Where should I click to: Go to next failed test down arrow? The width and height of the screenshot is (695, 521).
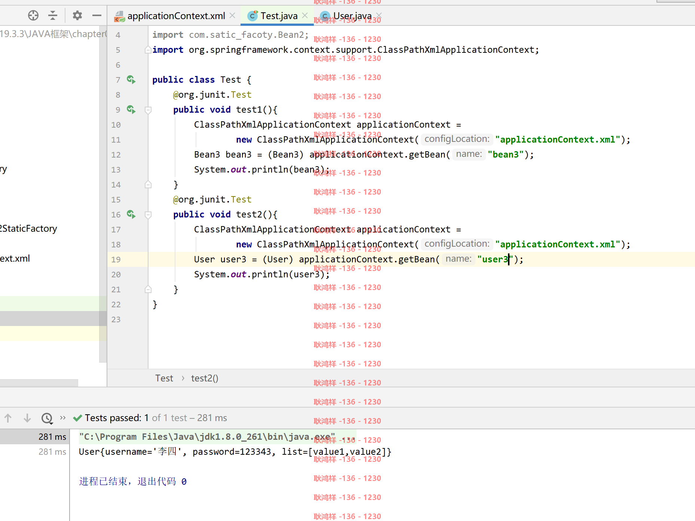coord(27,418)
